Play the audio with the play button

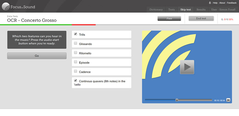point(187,67)
